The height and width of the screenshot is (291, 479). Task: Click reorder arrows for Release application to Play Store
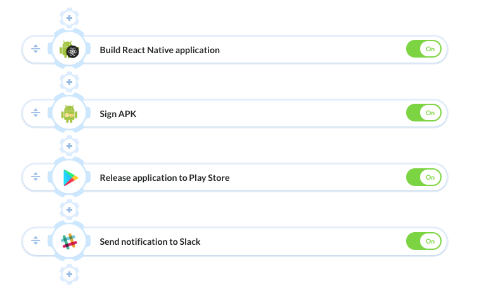tap(35, 176)
